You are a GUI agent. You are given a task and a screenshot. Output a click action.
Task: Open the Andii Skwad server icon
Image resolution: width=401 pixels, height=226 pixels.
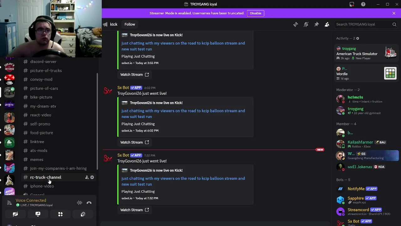click(9, 191)
